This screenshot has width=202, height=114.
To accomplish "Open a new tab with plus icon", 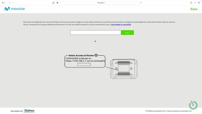I will point(195,3).
